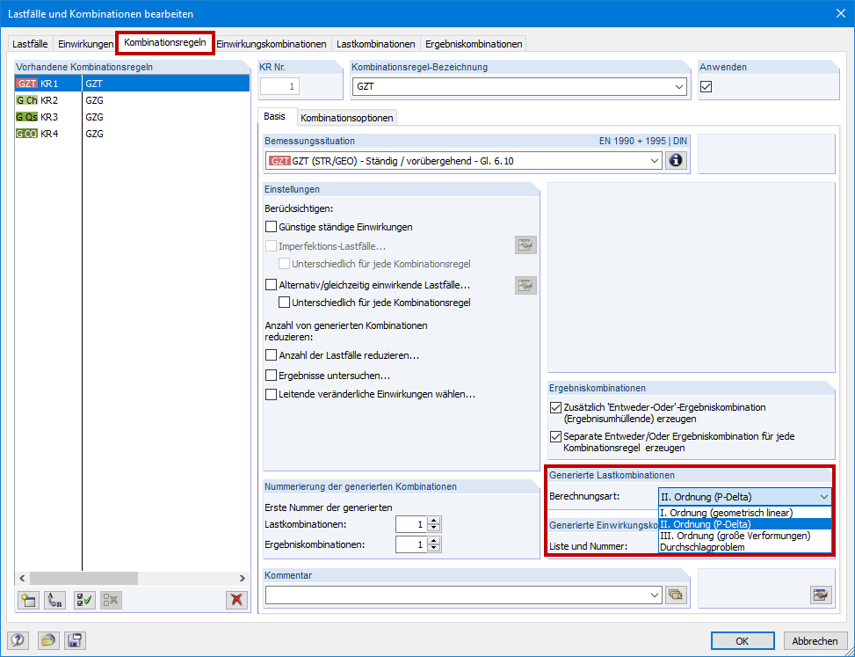Decrease Lastkombinationen first number
Viewport: 855px width, 657px height.
tap(434, 529)
